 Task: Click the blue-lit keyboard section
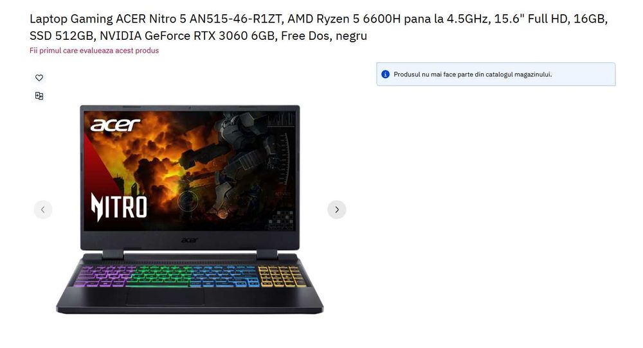click(224, 276)
